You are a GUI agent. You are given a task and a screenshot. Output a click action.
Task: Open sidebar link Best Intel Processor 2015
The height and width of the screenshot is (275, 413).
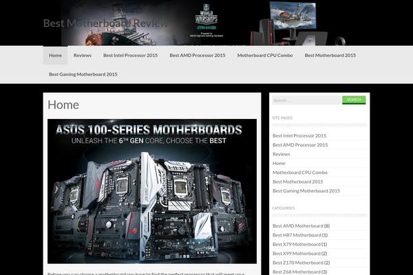coord(299,135)
